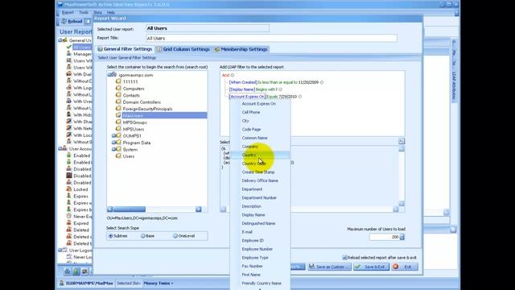Click the Save & Exit button
The image size is (515, 290).
coord(372,267)
